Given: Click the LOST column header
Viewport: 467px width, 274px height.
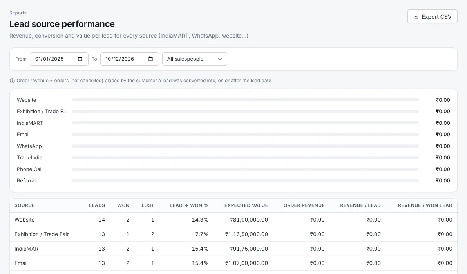Looking at the screenshot, I should coord(148,205).
